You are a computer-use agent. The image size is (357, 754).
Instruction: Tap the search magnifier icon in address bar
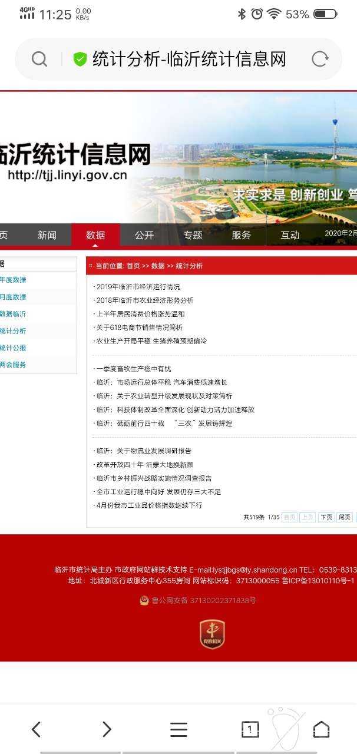(39, 59)
